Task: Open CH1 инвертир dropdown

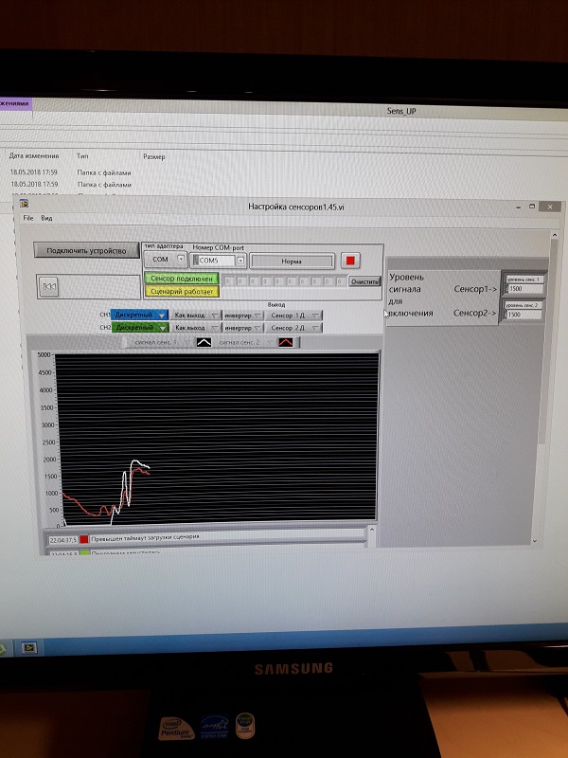Action: [x=243, y=316]
